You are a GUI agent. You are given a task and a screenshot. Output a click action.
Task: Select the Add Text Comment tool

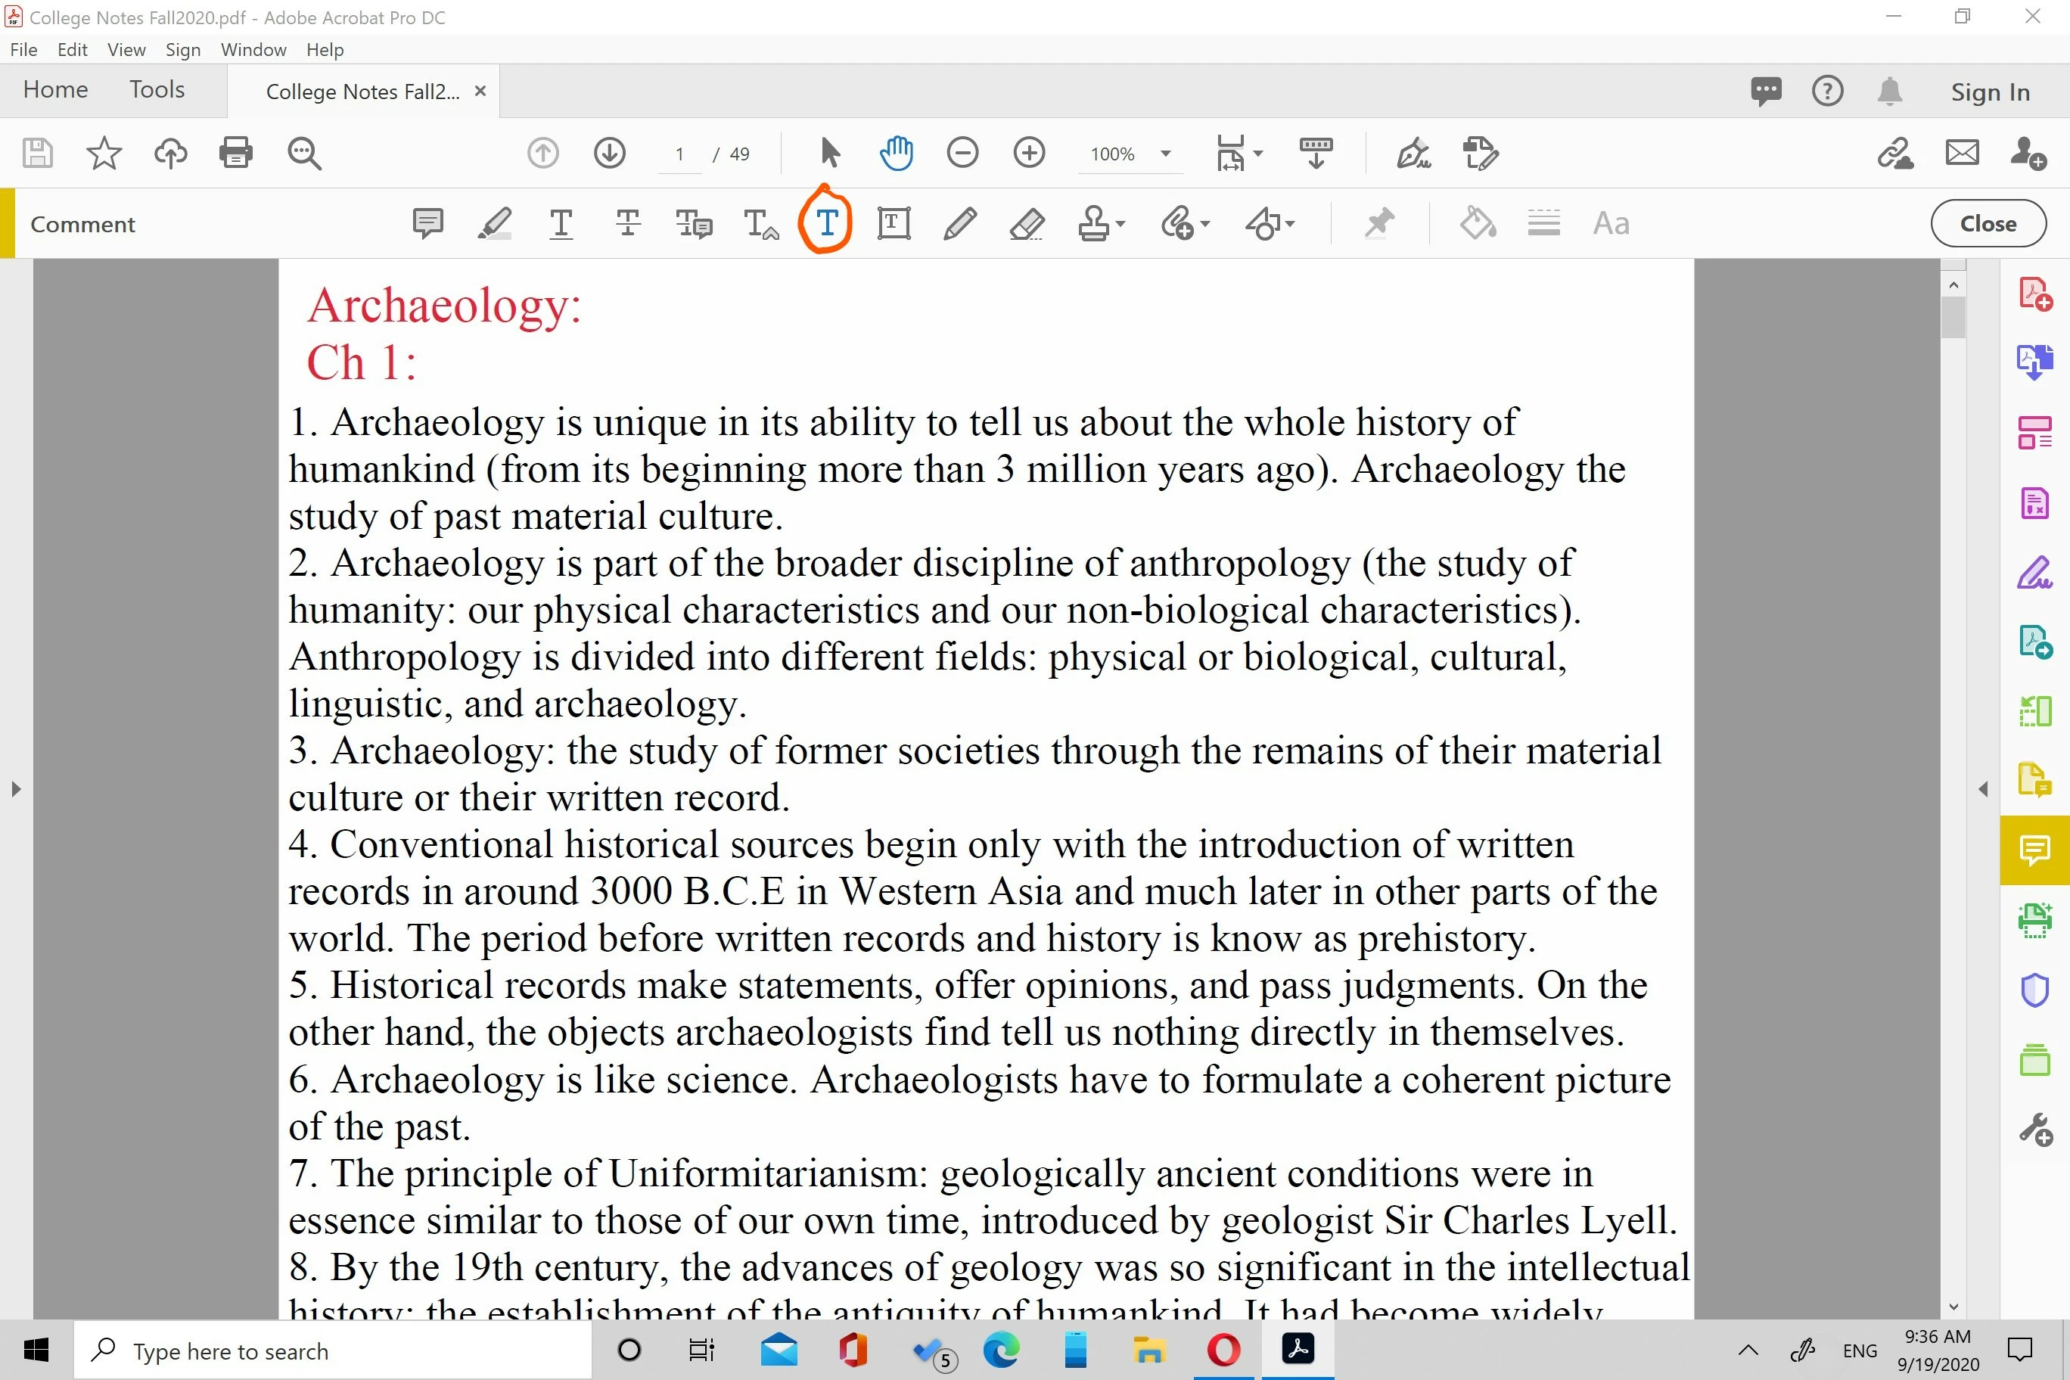[826, 223]
